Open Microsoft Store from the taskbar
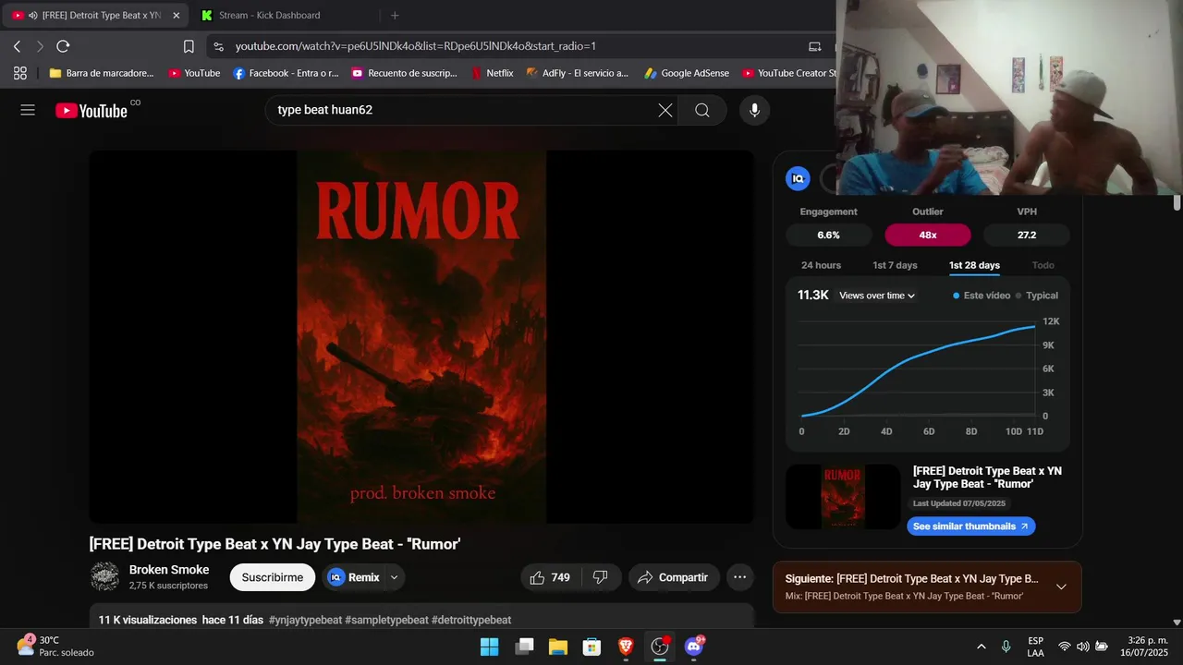This screenshot has width=1183, height=665. pos(591,647)
